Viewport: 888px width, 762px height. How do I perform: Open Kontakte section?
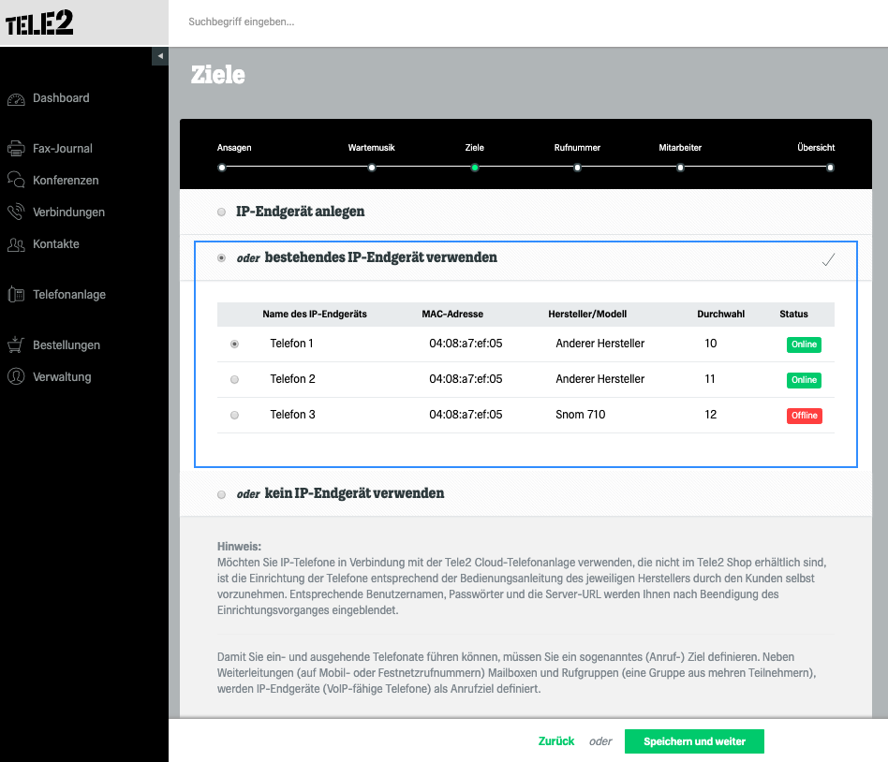pyautogui.click(x=56, y=244)
